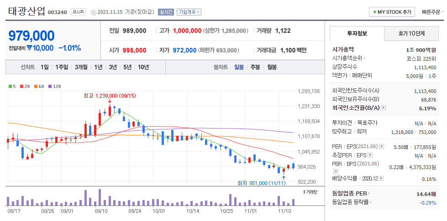Click the 09/24 date label on chart axis
This screenshot has width=447, height=221.
[x=135, y=211]
